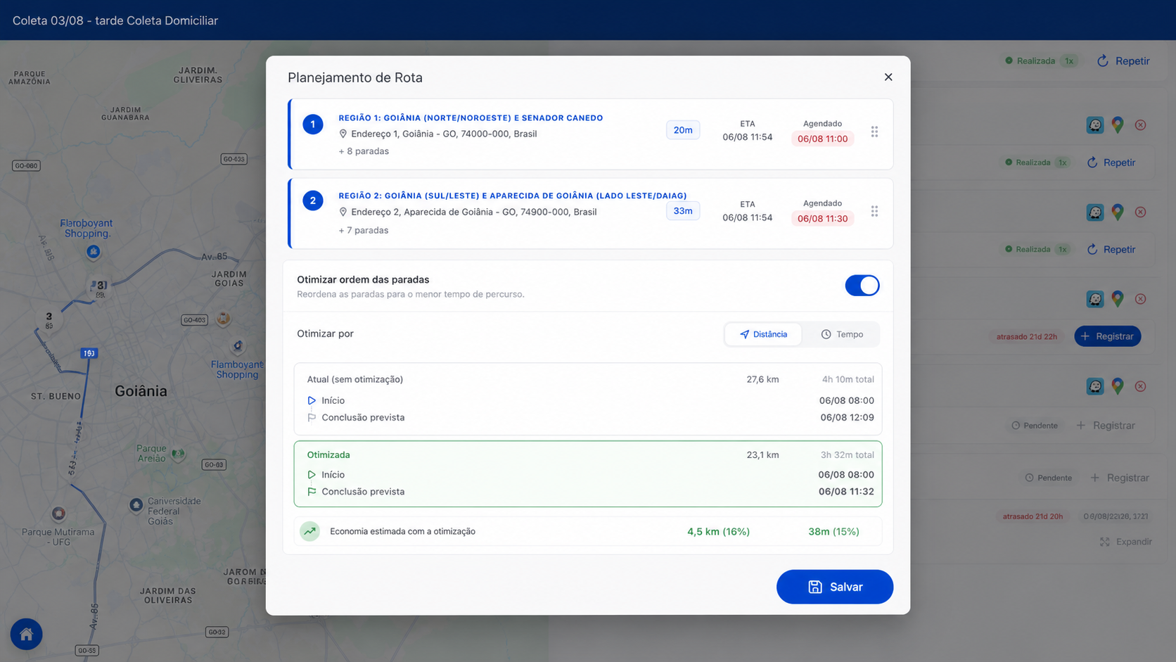Click the topmost Waze icon in the background list
This screenshot has width=1176, height=662.
pyautogui.click(x=1095, y=125)
